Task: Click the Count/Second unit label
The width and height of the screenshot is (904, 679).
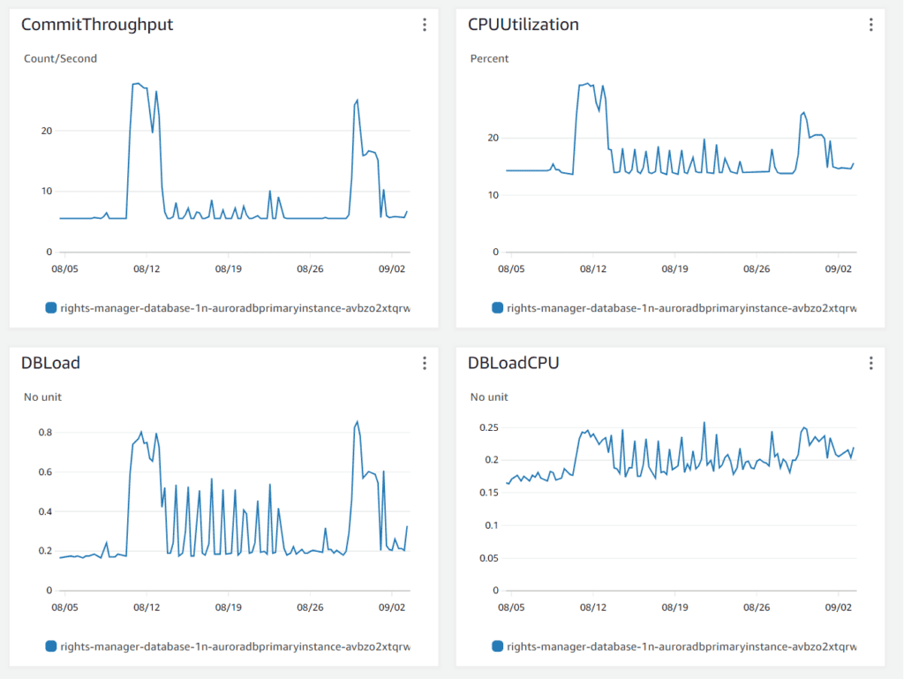Action: (60, 58)
